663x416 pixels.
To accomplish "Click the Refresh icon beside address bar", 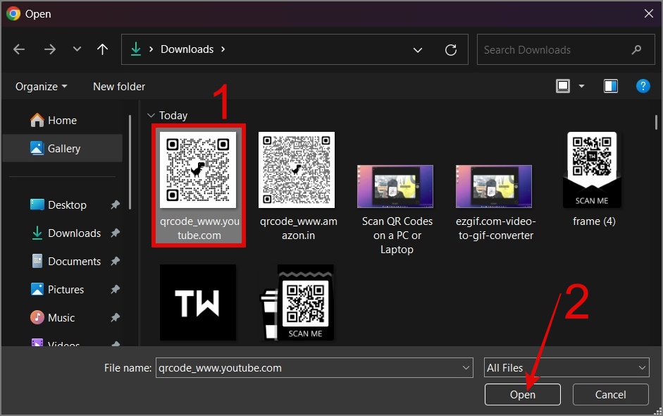I will click(x=451, y=50).
